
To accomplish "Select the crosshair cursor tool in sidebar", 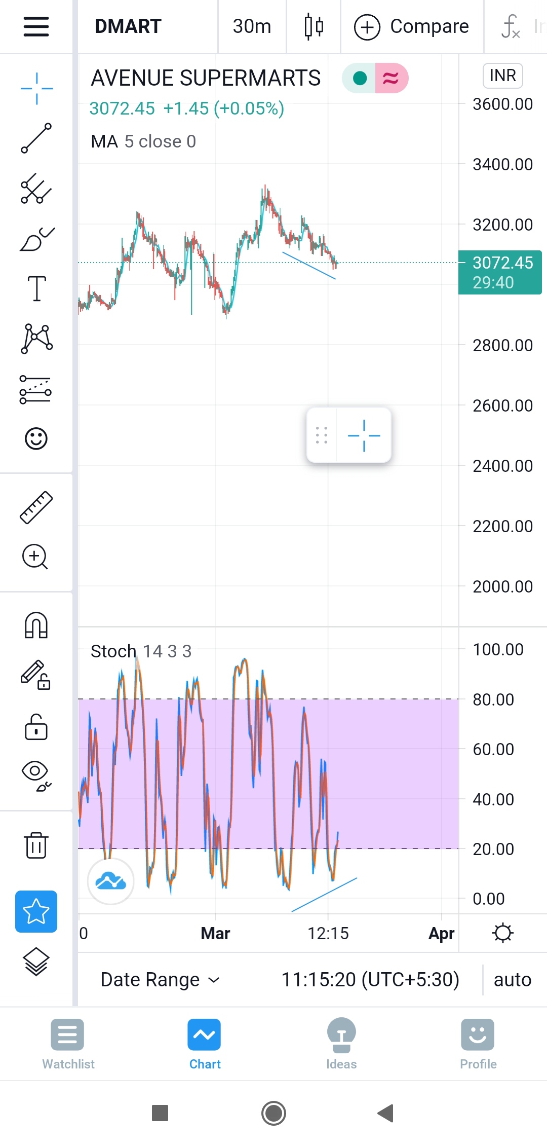I will tap(36, 89).
